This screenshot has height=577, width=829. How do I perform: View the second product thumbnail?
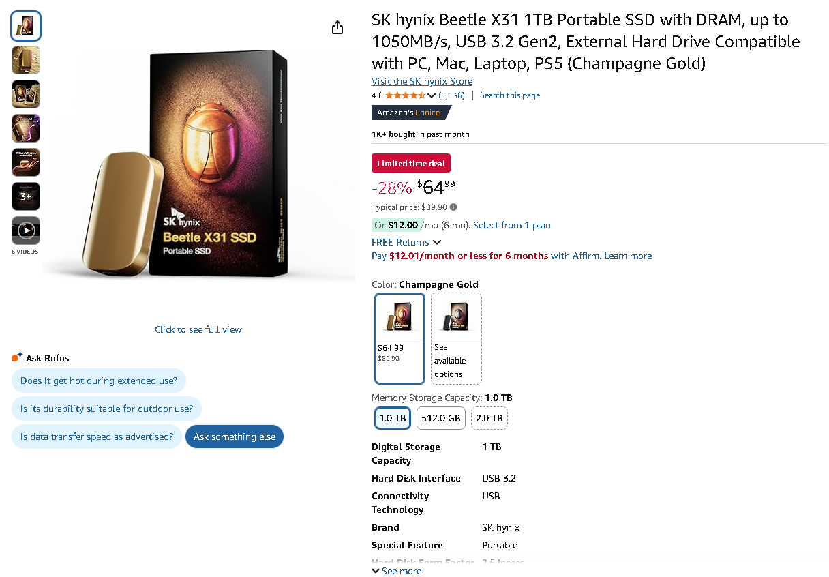click(26, 60)
